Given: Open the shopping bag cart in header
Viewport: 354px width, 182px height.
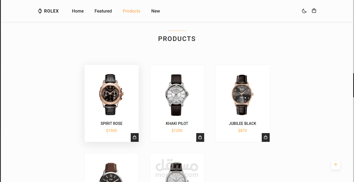Looking at the screenshot, I should 314,11.
